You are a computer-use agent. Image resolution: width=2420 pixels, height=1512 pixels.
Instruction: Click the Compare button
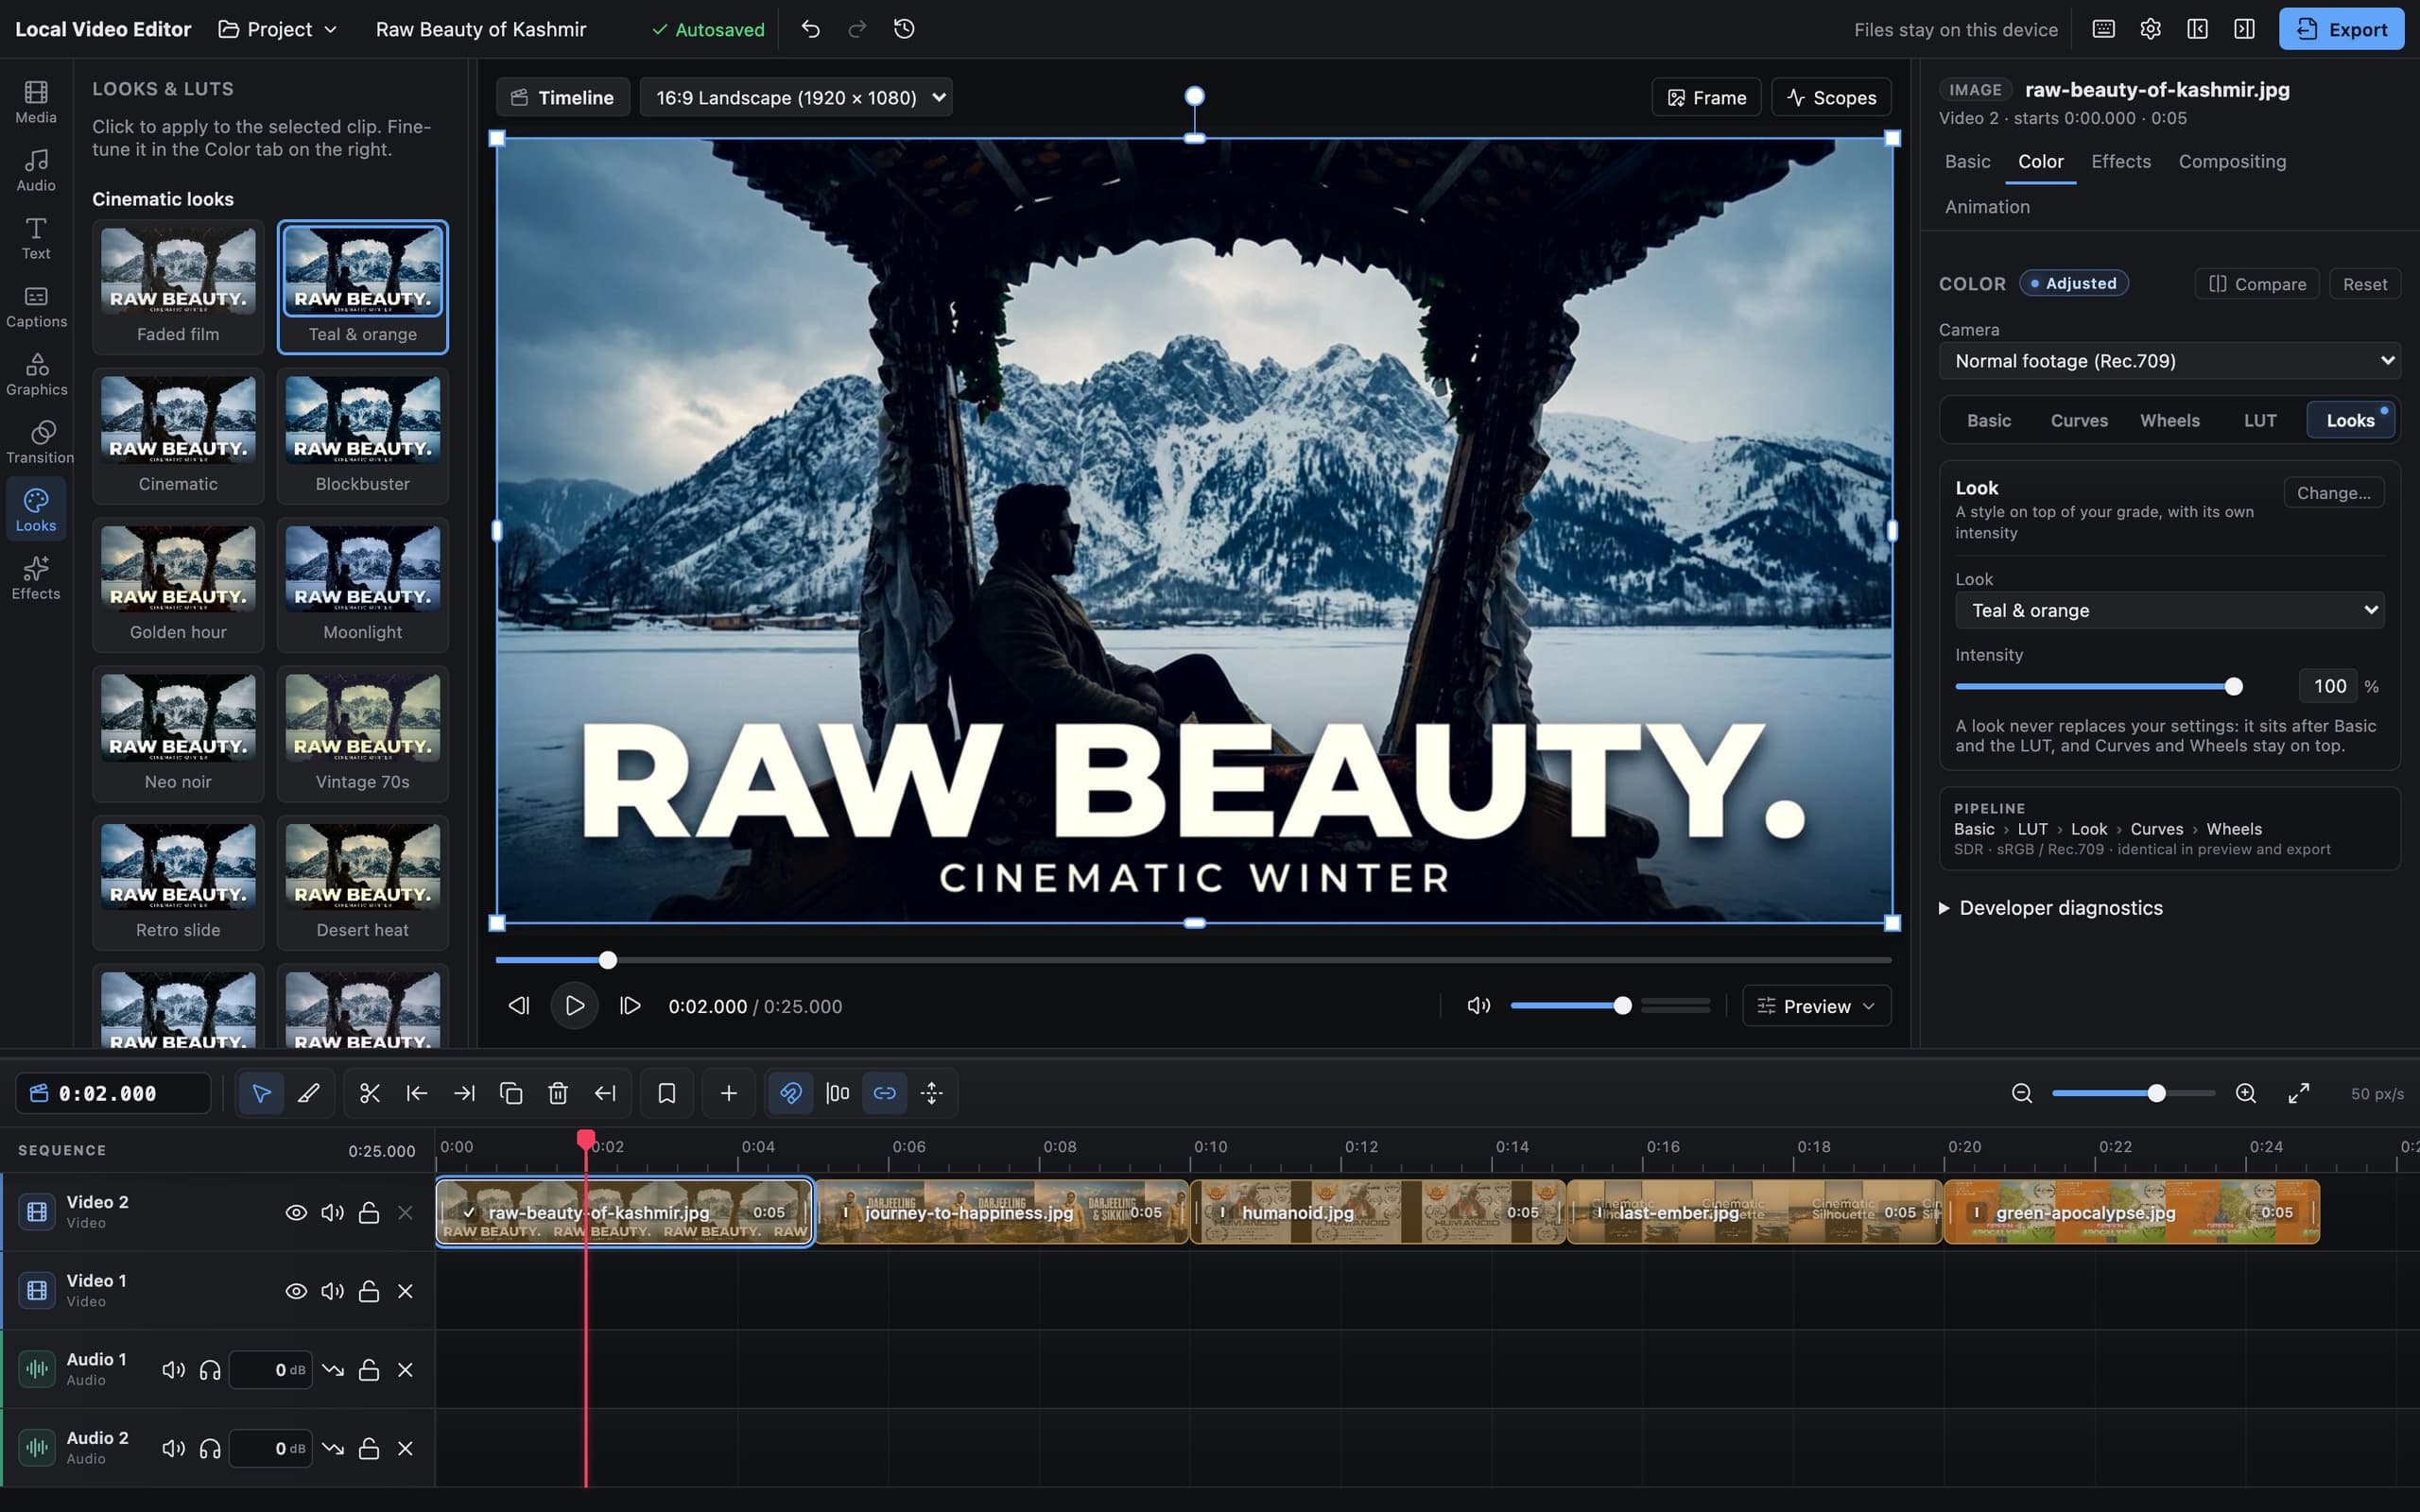[2256, 284]
